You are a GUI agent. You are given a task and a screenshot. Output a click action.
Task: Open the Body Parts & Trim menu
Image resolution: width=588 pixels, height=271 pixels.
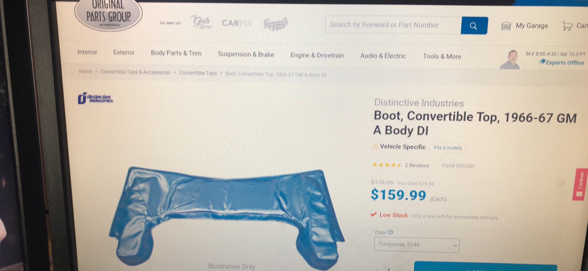tap(176, 53)
